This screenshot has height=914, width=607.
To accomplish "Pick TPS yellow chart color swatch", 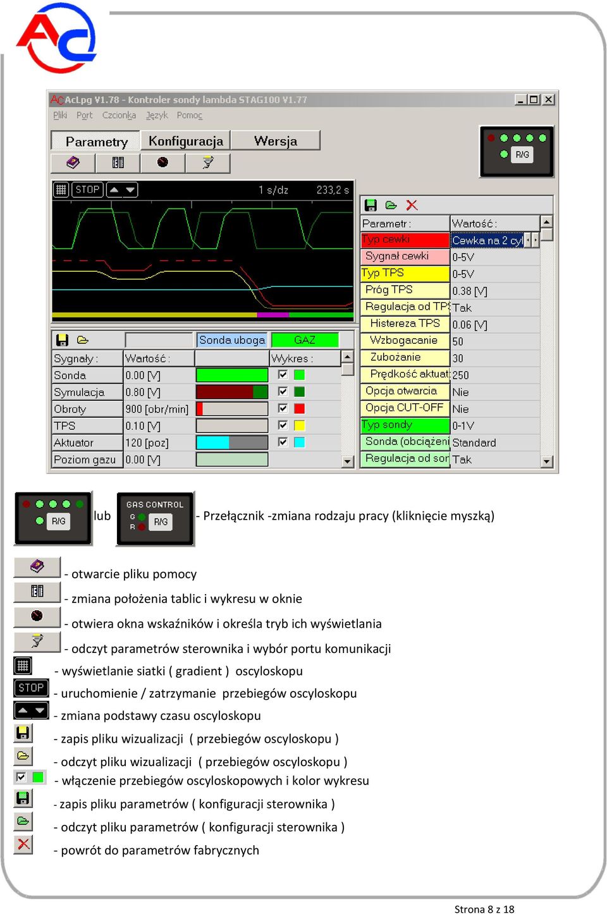I will click(299, 425).
